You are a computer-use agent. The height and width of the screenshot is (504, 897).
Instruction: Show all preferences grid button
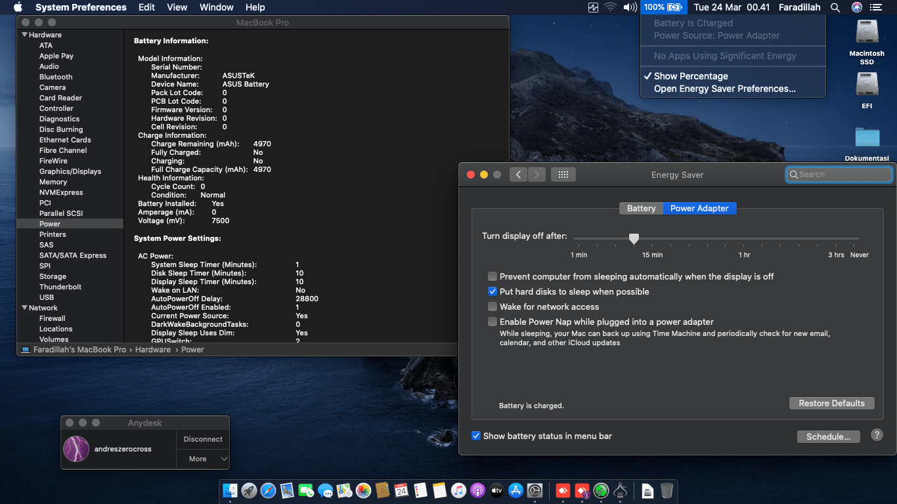tap(563, 175)
